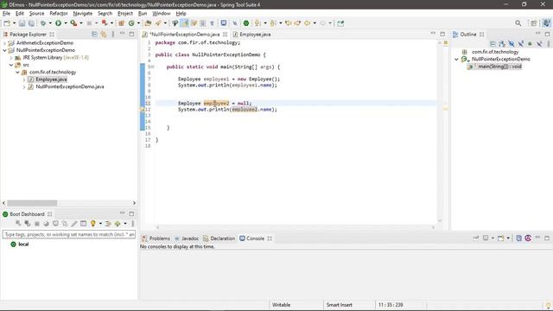Click the New Java Package icon
This screenshot has width=553, height=311.
(x=121, y=23)
